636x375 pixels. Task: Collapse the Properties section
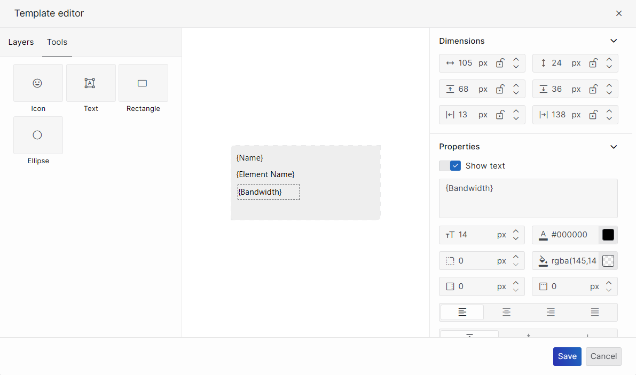pos(614,147)
